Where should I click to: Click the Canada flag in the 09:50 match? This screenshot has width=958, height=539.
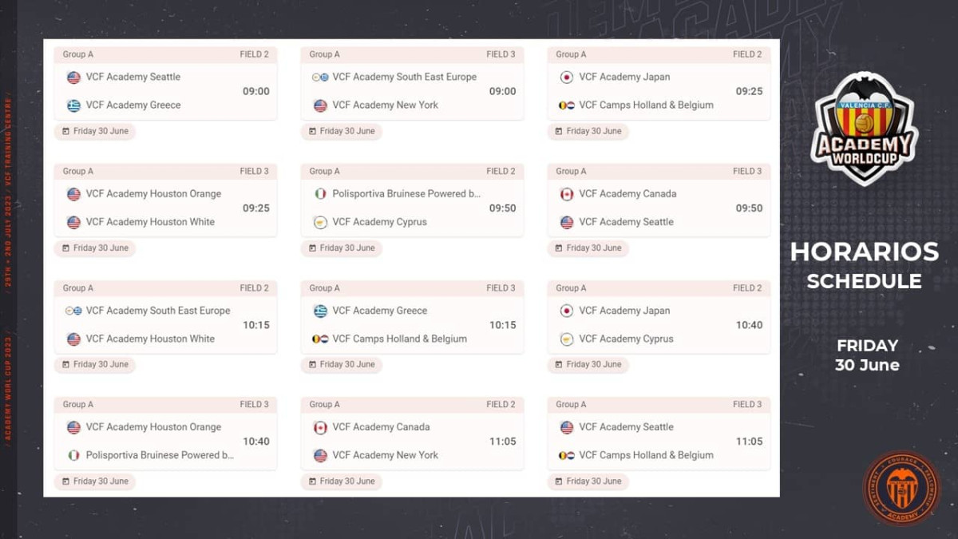[567, 194]
